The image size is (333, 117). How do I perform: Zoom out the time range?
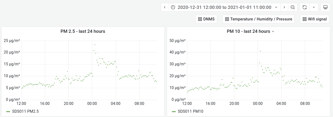[292, 7]
